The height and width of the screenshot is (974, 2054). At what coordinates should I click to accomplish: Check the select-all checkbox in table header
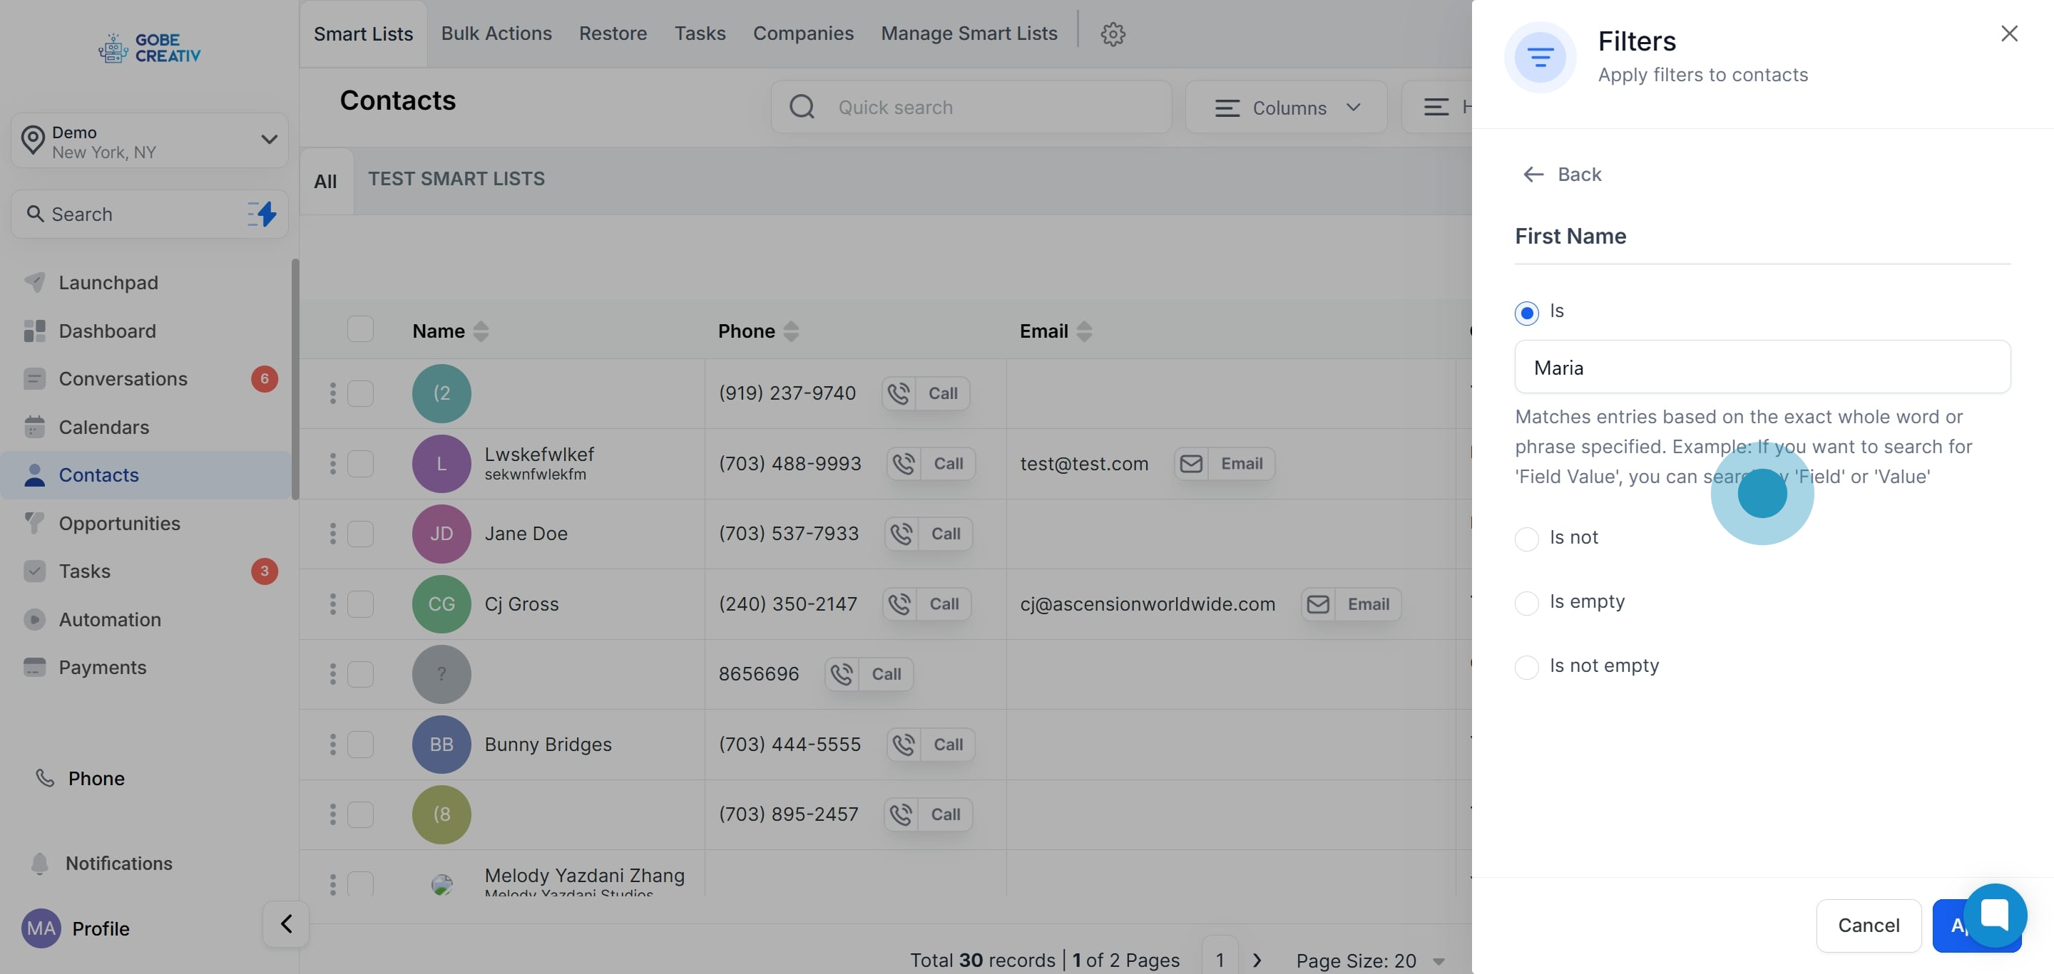point(360,329)
